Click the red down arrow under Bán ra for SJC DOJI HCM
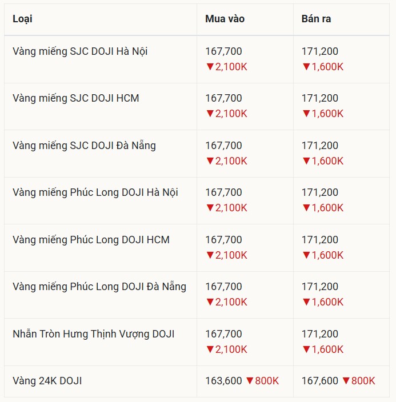Image resolution: width=396 pixels, height=402 pixels. pos(306,114)
